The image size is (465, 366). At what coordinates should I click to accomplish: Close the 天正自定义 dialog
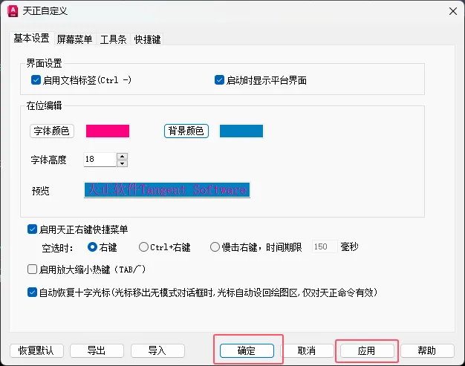tap(453, 12)
